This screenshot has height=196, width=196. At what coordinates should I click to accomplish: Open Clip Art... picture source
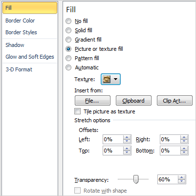pos(174,101)
